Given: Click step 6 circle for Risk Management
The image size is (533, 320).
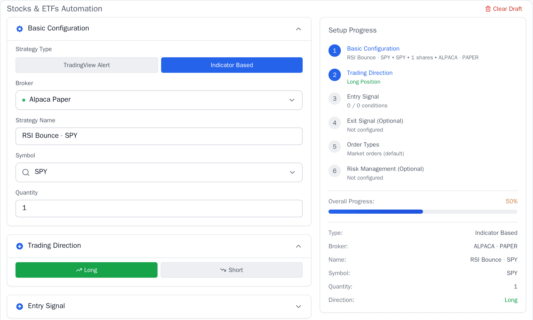Looking at the screenshot, I should point(335,171).
